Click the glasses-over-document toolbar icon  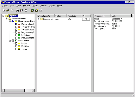tap(26, 10)
